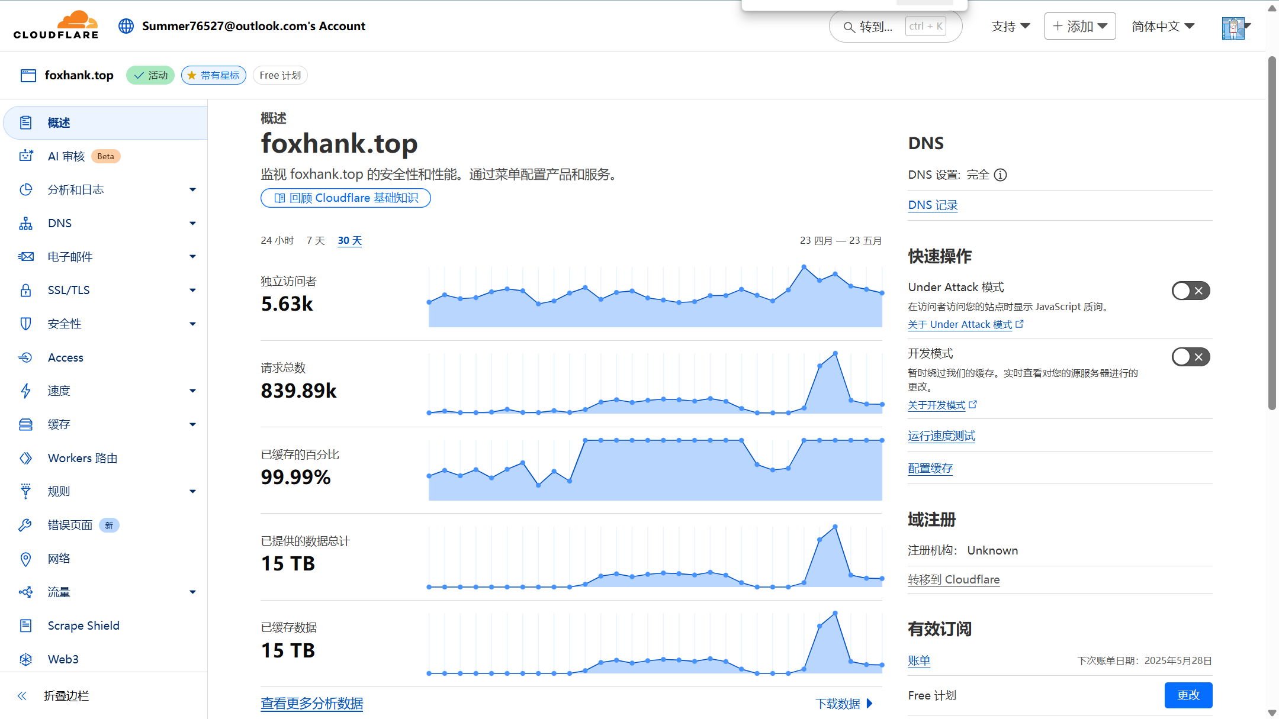Click the 转到... search field
The width and height of the screenshot is (1279, 719).
point(895,27)
